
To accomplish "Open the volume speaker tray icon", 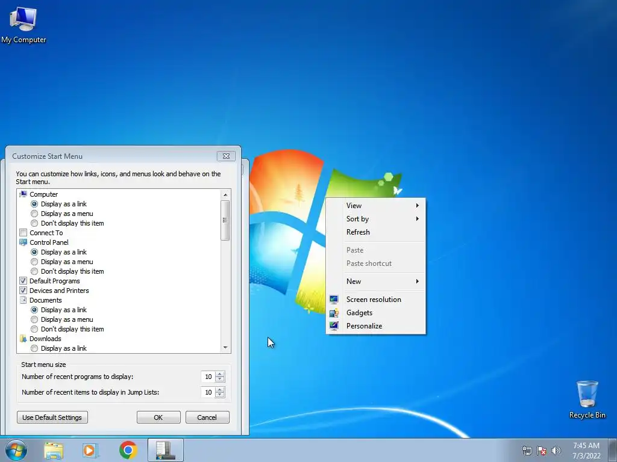I will tap(556, 451).
